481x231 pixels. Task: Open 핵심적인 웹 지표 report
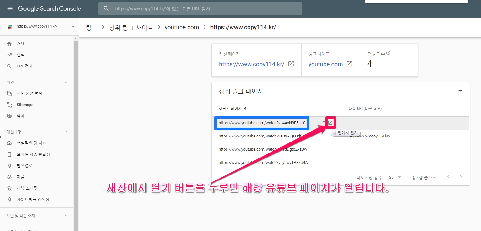coord(31,143)
